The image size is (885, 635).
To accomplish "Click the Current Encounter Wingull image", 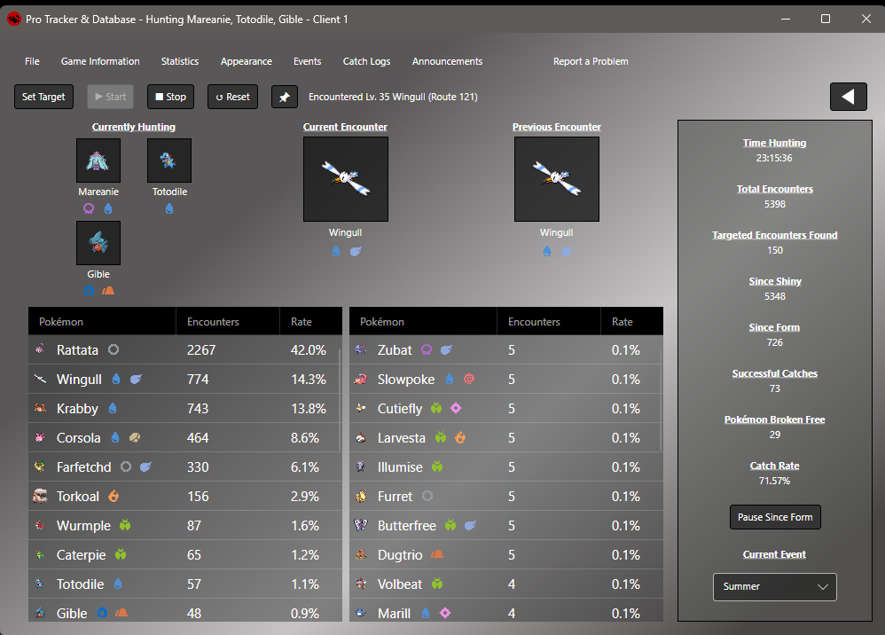I will tap(346, 179).
